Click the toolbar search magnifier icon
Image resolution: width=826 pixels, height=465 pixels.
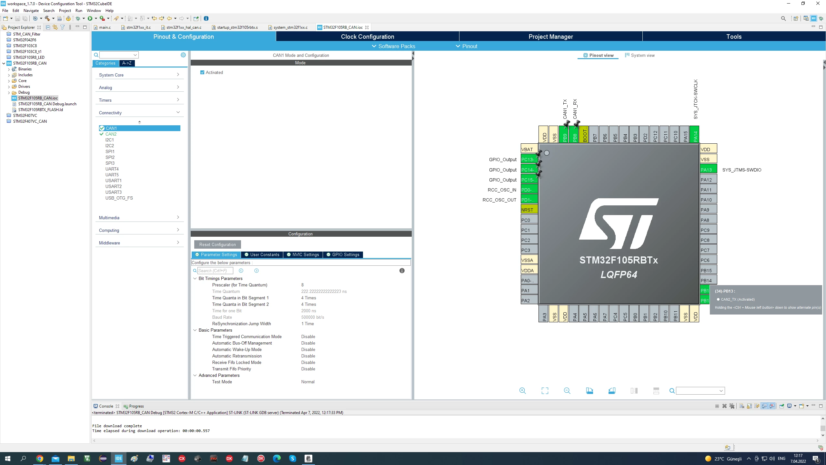[x=783, y=18]
